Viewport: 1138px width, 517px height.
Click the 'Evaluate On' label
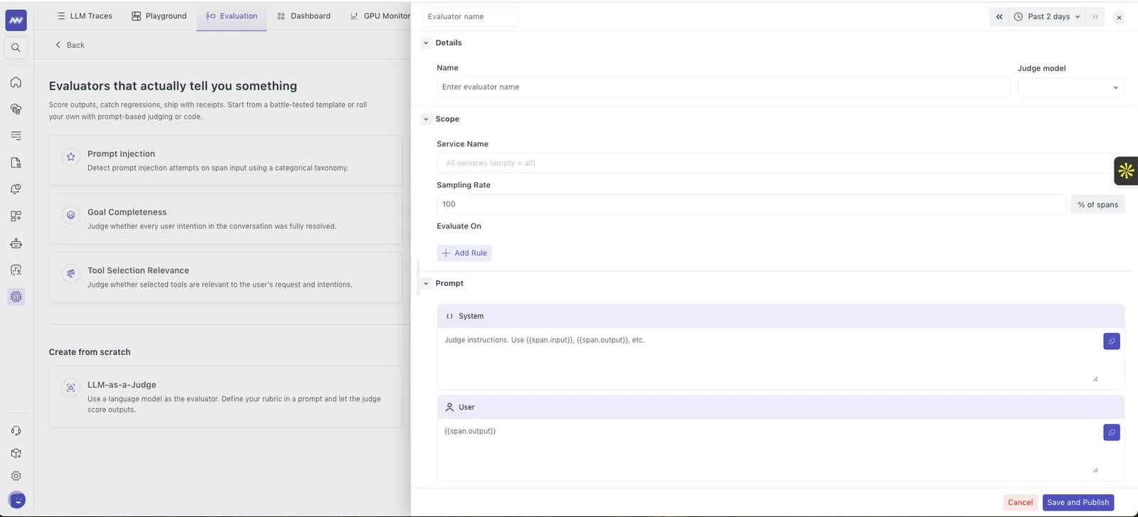[459, 226]
